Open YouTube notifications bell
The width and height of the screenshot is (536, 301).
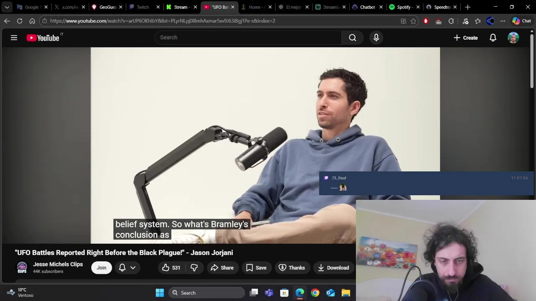pos(493,38)
